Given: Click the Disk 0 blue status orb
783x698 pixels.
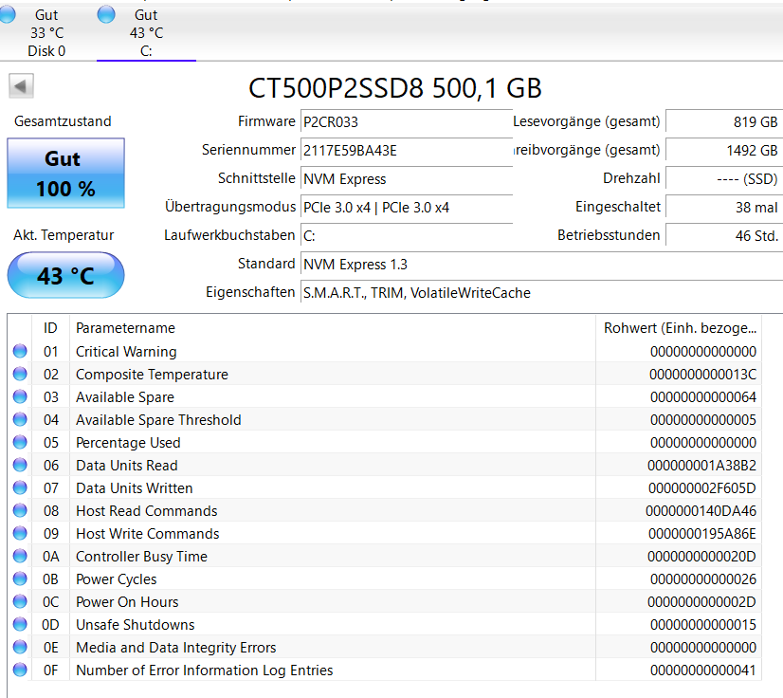Looking at the screenshot, I should click(x=7, y=14).
